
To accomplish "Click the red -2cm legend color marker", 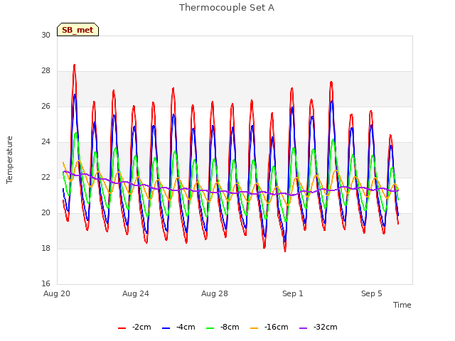I will point(122,328).
